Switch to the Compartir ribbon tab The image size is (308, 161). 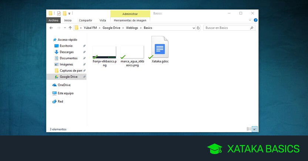click(x=86, y=20)
